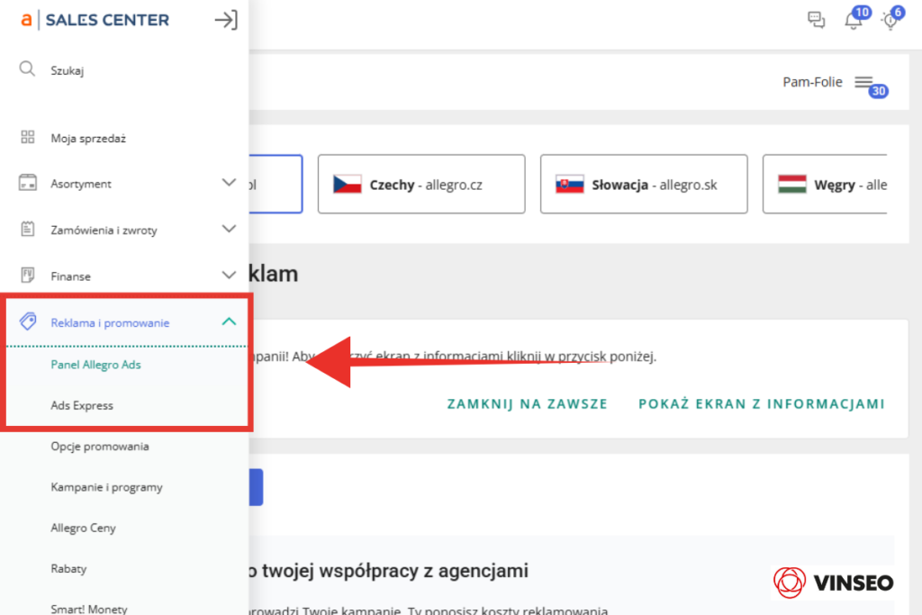Open Panel Allegro Ads menu item
The width and height of the screenshot is (922, 615).
coord(95,365)
